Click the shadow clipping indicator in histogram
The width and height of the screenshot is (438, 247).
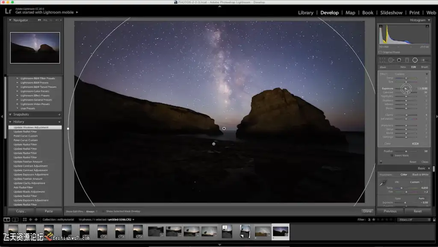click(x=381, y=26)
